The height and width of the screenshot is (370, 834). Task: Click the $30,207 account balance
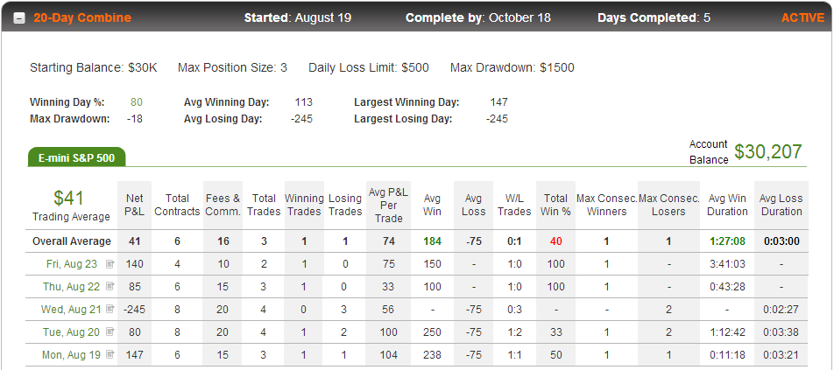(x=768, y=152)
